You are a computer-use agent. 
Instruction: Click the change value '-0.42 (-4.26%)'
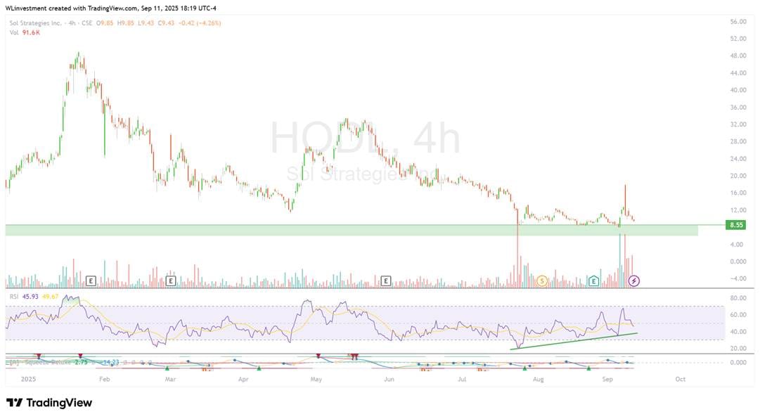pyautogui.click(x=200, y=22)
